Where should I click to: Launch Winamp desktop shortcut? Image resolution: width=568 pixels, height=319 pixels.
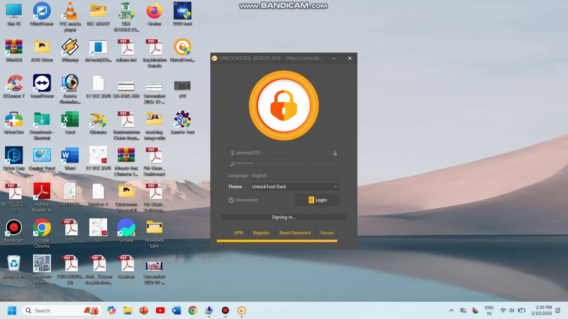click(x=70, y=51)
